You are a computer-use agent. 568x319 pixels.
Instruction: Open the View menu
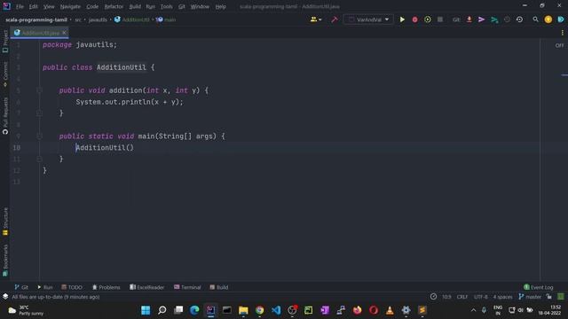pyautogui.click(x=49, y=6)
